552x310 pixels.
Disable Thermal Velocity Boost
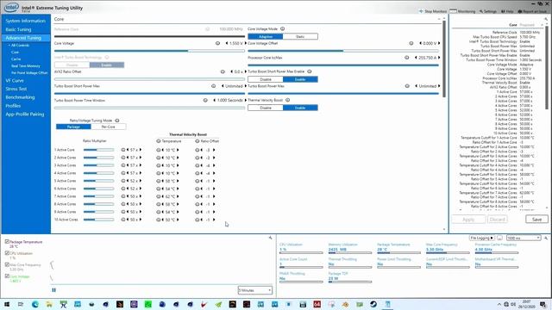click(x=266, y=108)
